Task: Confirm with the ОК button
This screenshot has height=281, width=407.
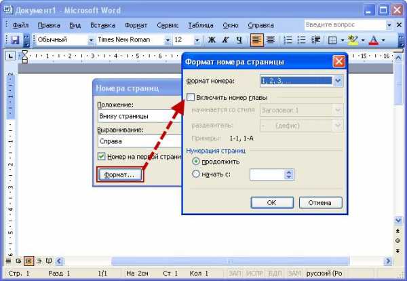Action: click(x=272, y=202)
